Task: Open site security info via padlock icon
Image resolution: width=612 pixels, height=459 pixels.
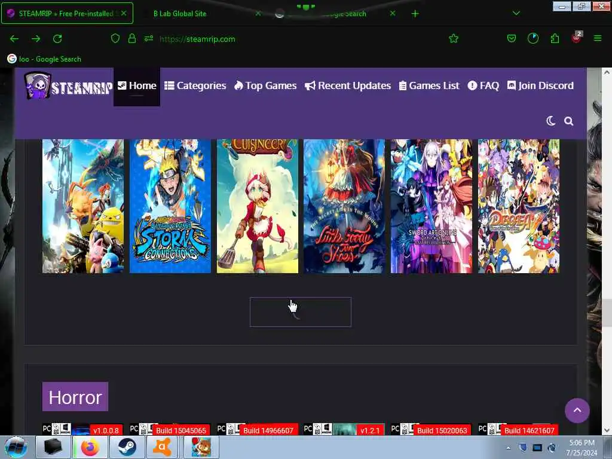Action: (132, 38)
